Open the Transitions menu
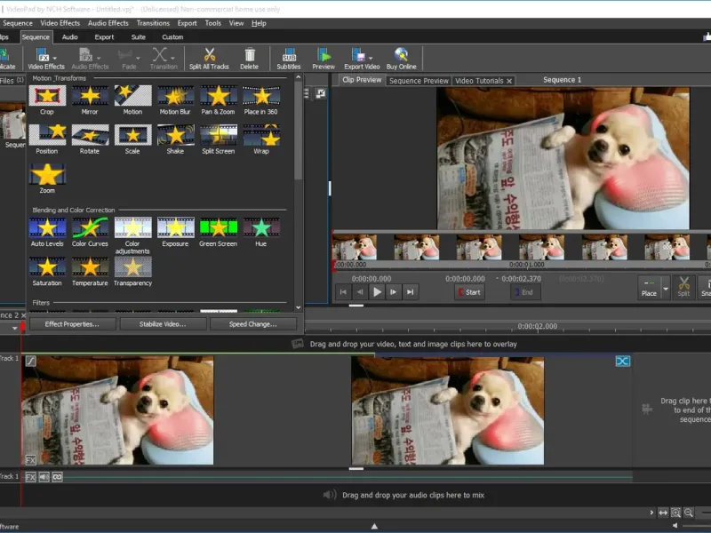Screen dimensions: 711x533 153,23
